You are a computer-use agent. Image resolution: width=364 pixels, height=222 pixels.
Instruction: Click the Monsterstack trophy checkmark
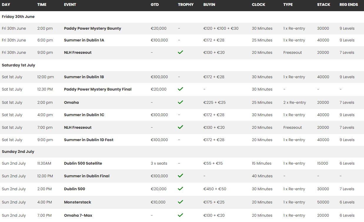click(x=181, y=202)
